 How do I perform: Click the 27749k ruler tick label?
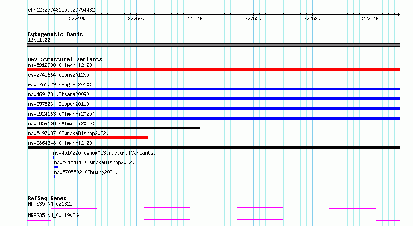(x=77, y=19)
